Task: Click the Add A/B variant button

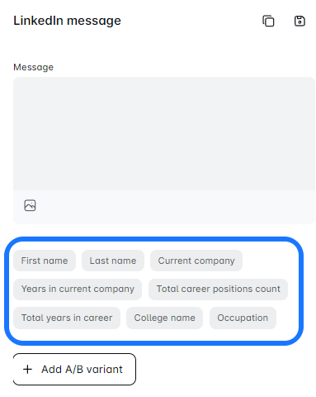Action: pyautogui.click(x=74, y=369)
